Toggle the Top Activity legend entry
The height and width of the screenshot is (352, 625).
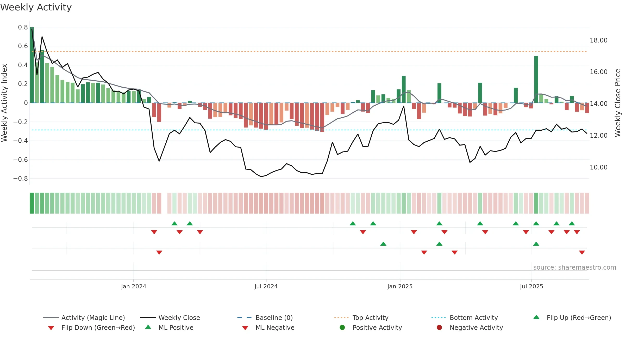tap(361, 318)
